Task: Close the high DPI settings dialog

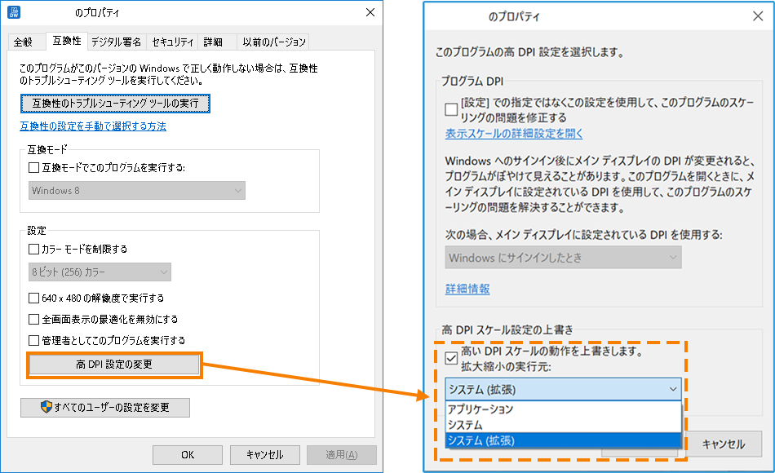Action: (x=758, y=16)
